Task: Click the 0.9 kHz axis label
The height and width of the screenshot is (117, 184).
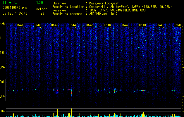Action: 2,67
